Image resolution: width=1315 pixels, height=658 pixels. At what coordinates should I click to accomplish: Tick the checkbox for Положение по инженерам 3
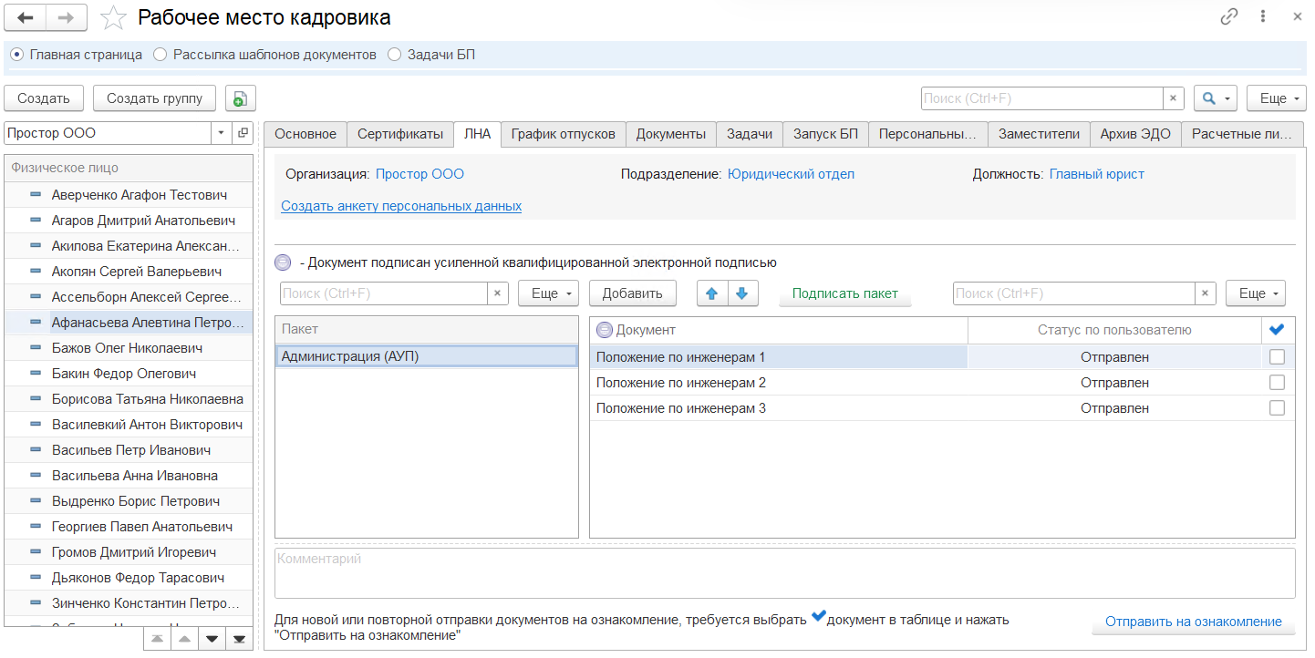1277,408
